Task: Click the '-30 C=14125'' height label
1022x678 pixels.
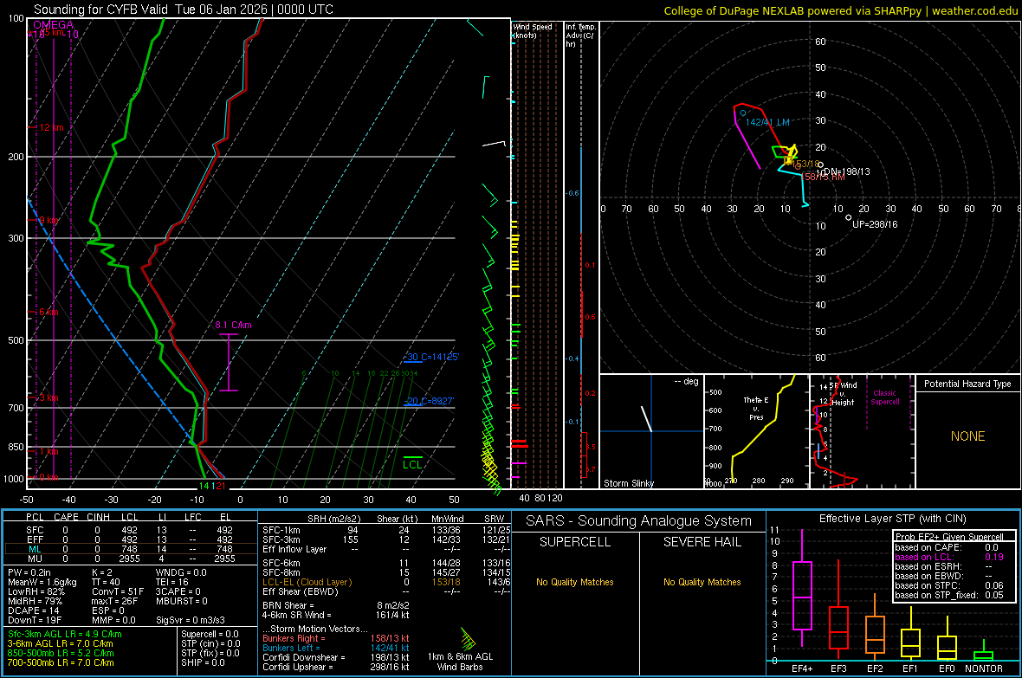Action: pos(430,357)
